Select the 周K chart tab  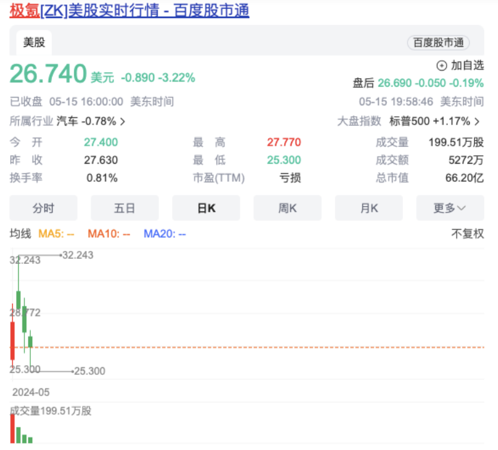(x=287, y=208)
